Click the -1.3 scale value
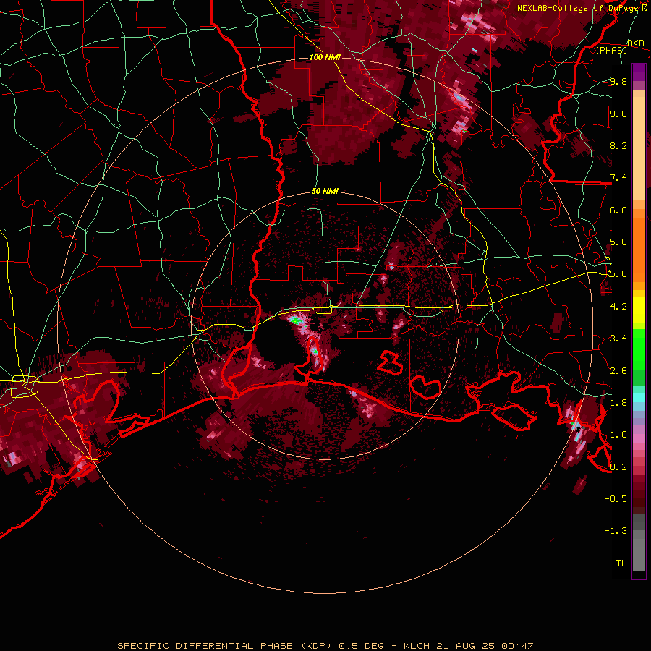651x651 pixels. pos(616,531)
